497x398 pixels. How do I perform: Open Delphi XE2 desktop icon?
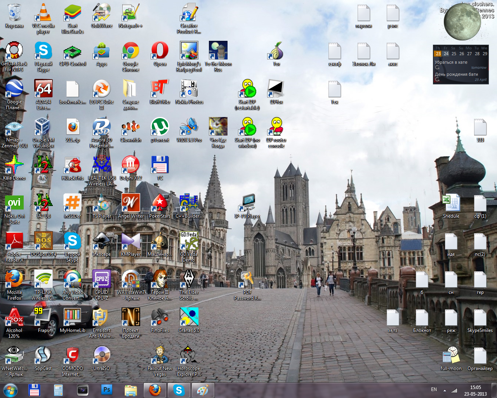pos(131,168)
